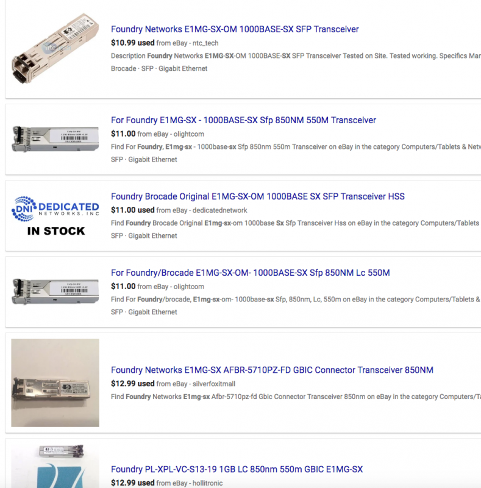481x488 pixels.
Task: Click 'Find Foundry Networks E1mg-sx Afbr-5710pz-fd' description text
Action: pos(296,396)
